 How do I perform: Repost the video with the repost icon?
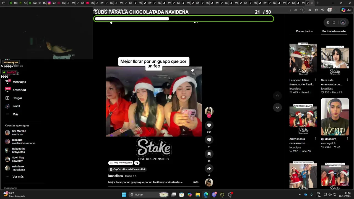[137, 163]
